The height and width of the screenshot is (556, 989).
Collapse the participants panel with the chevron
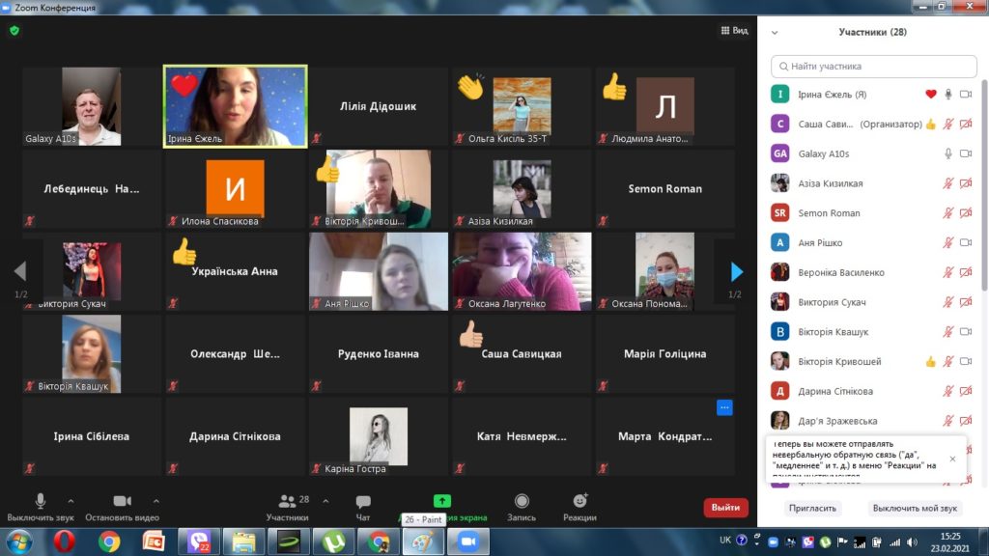click(x=775, y=32)
